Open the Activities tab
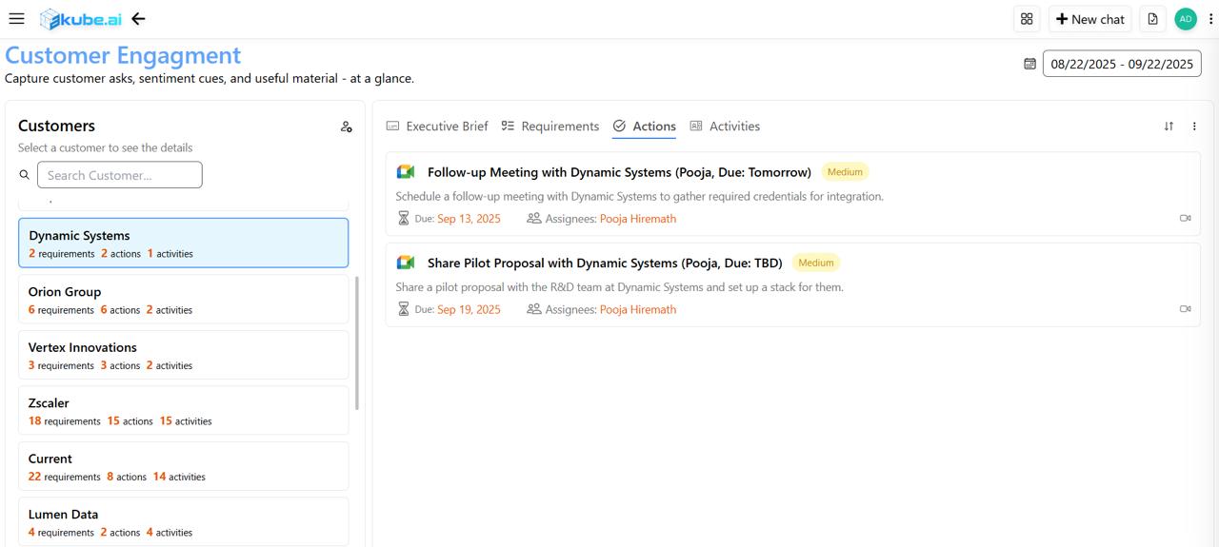The width and height of the screenshot is (1219, 547). (725, 127)
